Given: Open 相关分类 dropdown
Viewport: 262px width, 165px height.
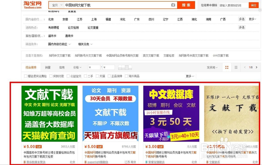Looking at the screenshot, I should click(x=85, y=44).
